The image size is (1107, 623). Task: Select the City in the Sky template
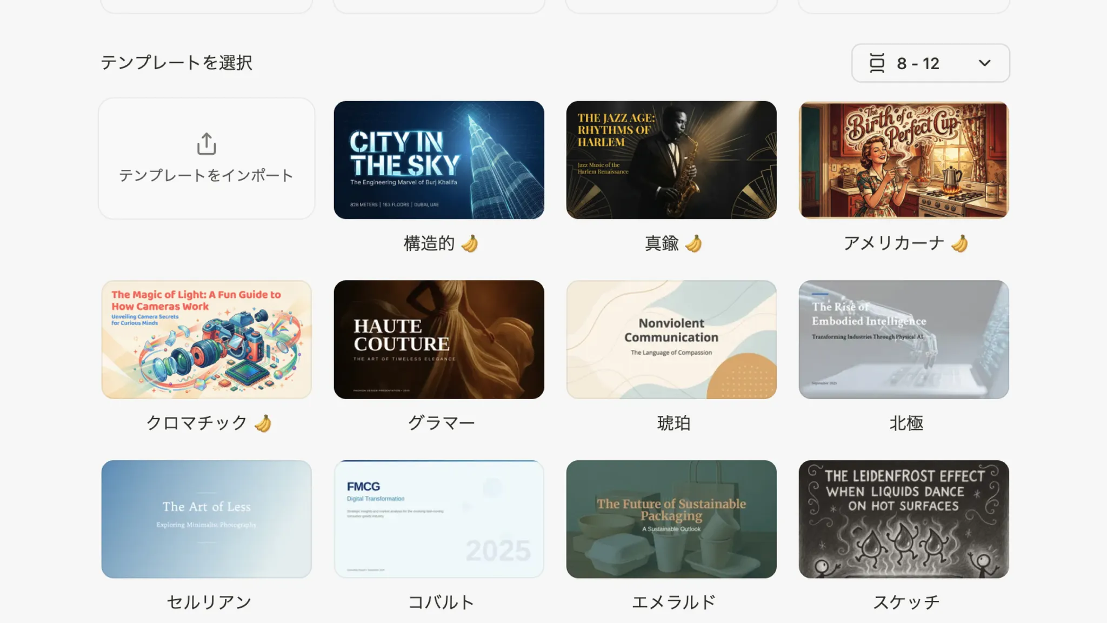click(x=439, y=160)
